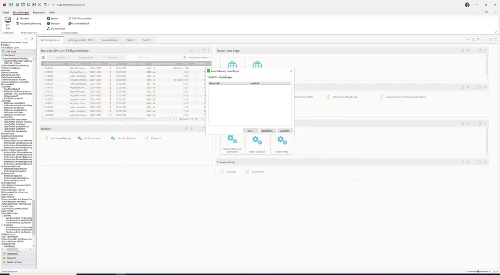Open Zusatzmodule in the ribbon
Screen dimensions: 500x275
coord(56,29)
